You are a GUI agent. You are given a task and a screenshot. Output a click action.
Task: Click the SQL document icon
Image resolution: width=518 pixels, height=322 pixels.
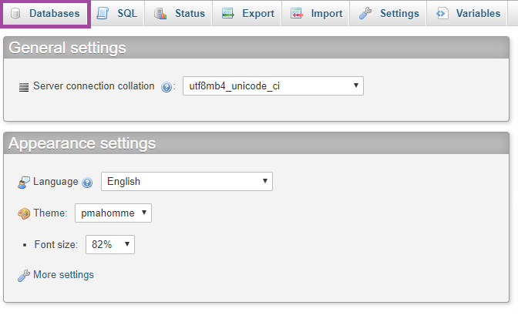click(x=103, y=14)
